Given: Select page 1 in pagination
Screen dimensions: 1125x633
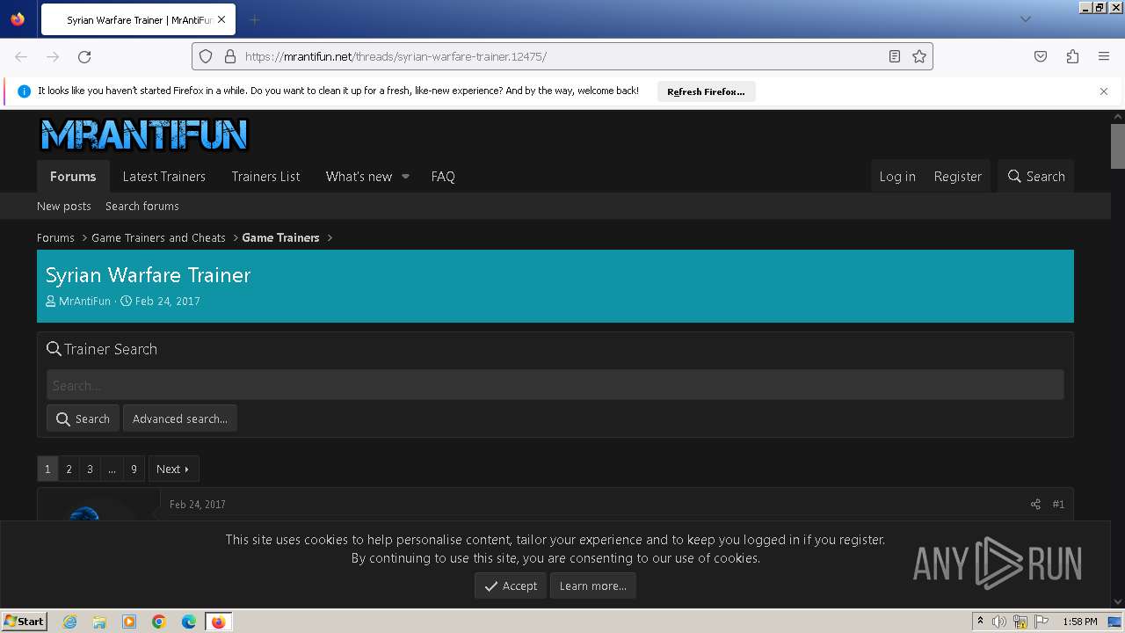Looking at the screenshot, I should point(47,469).
